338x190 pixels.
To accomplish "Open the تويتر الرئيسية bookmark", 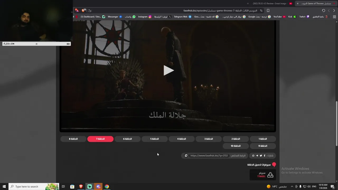I will [163, 17].
